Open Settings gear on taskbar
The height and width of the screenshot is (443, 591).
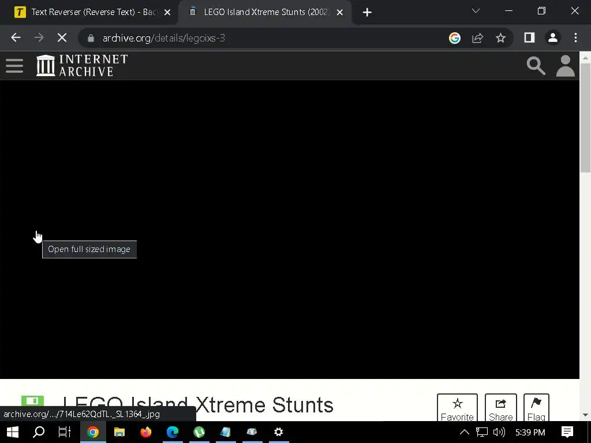tap(279, 432)
